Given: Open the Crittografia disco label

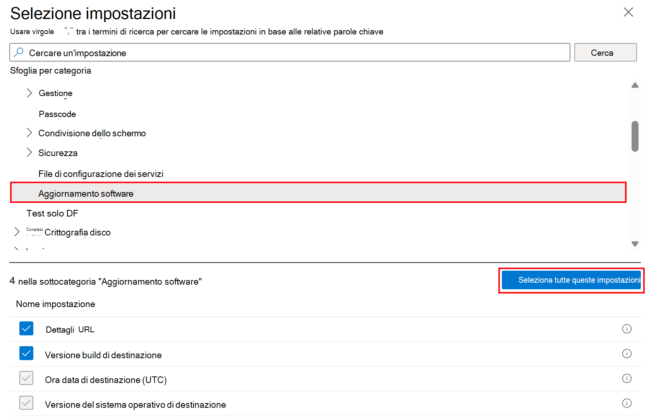Looking at the screenshot, I should pyautogui.click(x=77, y=232).
